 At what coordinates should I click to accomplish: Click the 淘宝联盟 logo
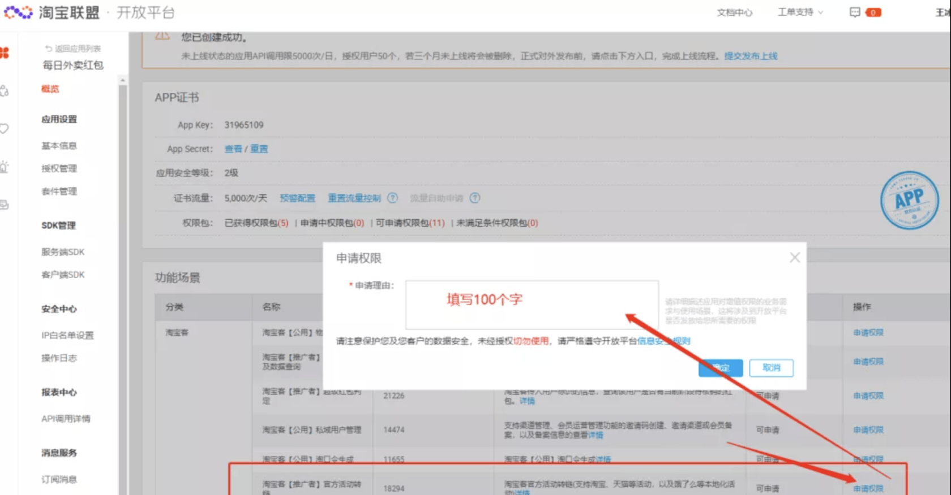click(52, 12)
